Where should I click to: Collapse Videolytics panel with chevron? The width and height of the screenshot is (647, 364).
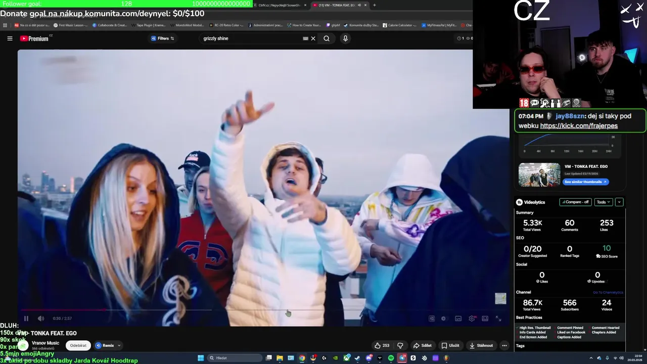click(x=619, y=202)
